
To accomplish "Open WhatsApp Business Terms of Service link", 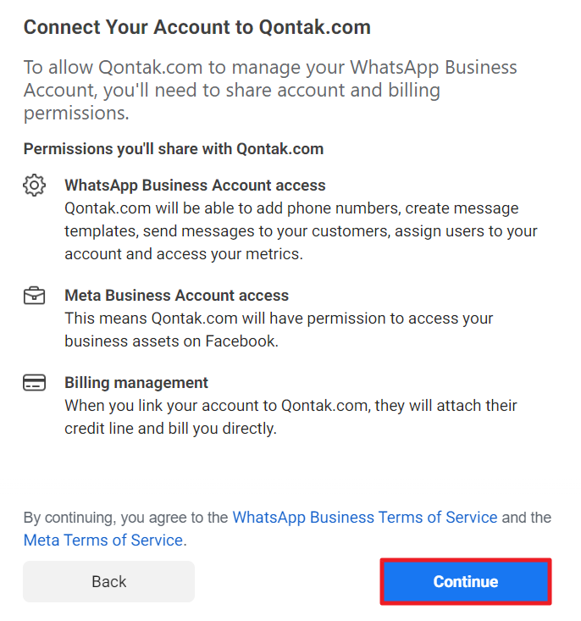I will point(365,518).
